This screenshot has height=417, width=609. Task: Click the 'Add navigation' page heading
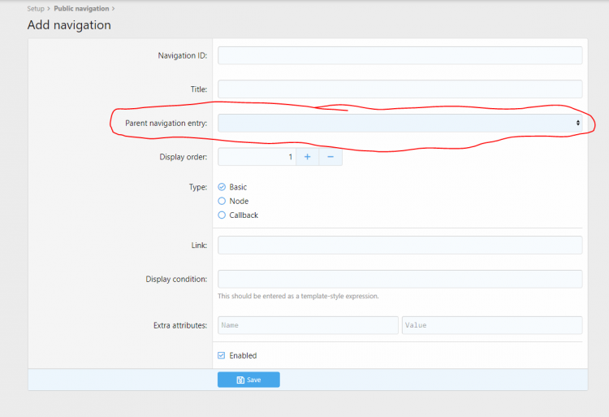click(x=69, y=25)
